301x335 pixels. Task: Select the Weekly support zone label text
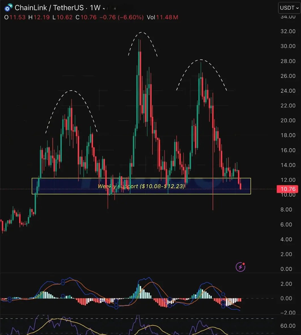tap(141, 186)
